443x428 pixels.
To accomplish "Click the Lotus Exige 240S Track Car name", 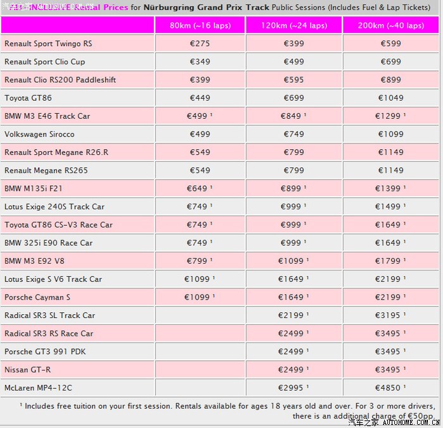I will tap(54, 207).
